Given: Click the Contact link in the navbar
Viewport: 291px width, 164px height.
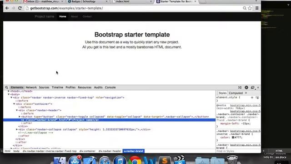Looking at the screenshot, I should coord(87,16).
